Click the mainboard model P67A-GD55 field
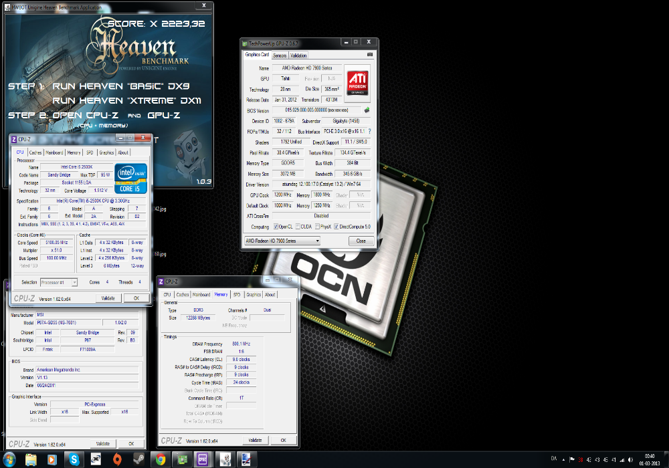The width and height of the screenshot is (669, 468). [69, 323]
